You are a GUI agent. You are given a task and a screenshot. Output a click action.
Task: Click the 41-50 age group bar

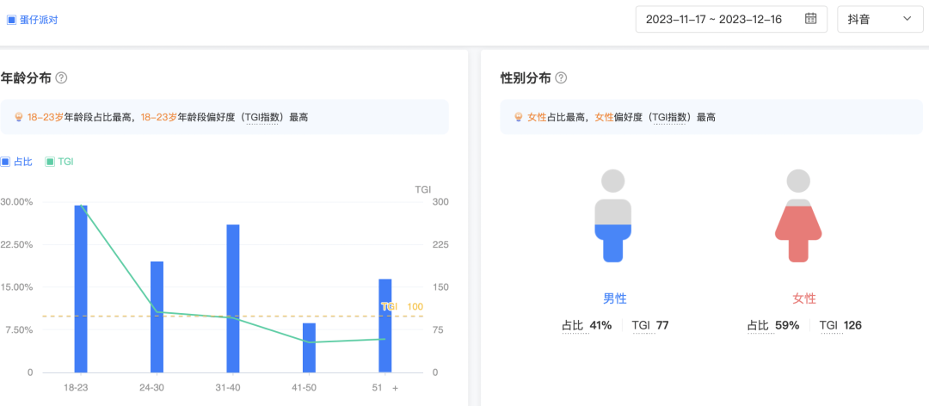(309, 348)
